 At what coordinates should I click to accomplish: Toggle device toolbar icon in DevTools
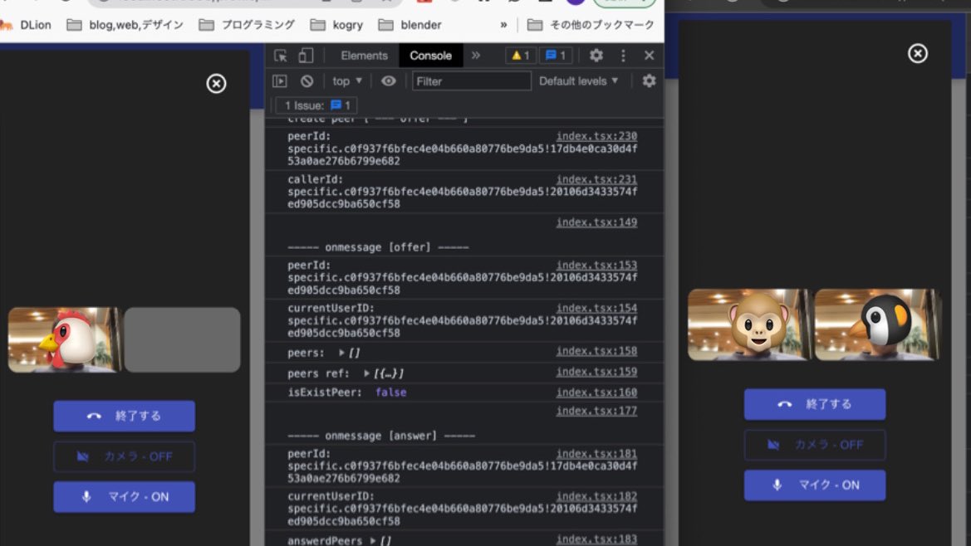click(x=306, y=56)
